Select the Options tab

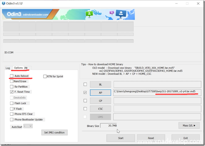(x=18, y=68)
